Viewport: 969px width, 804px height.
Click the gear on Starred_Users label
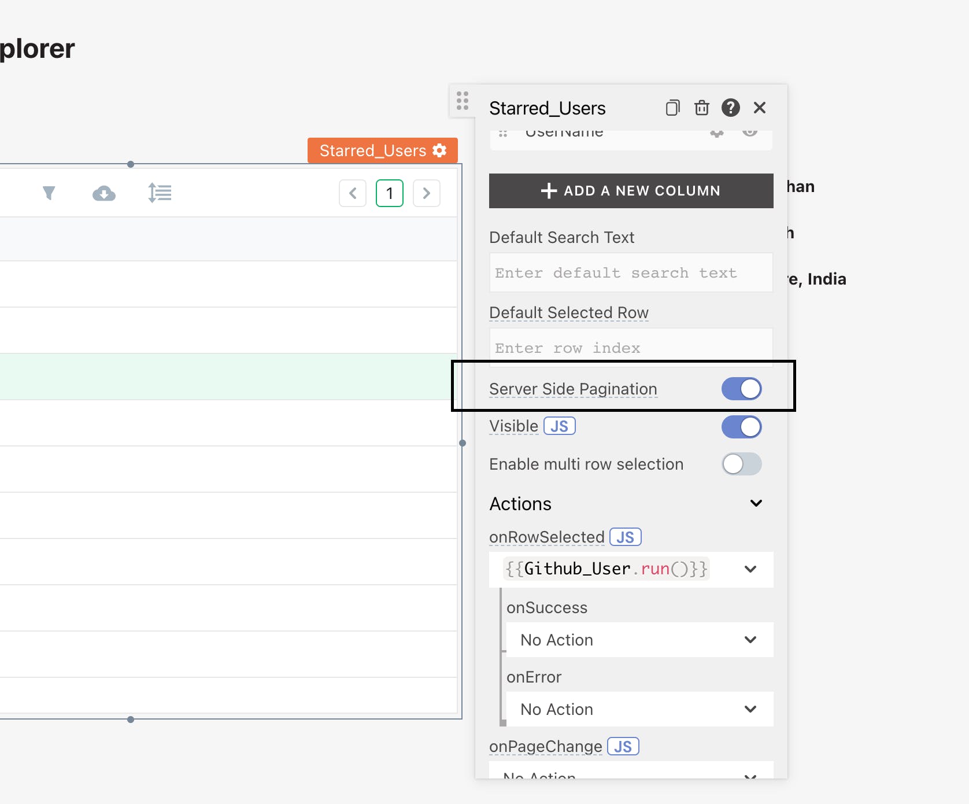(440, 150)
